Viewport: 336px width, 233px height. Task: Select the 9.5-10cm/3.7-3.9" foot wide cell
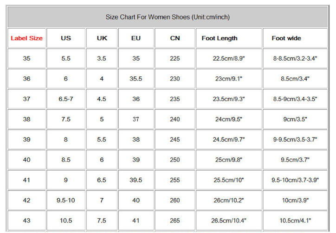[295, 180]
